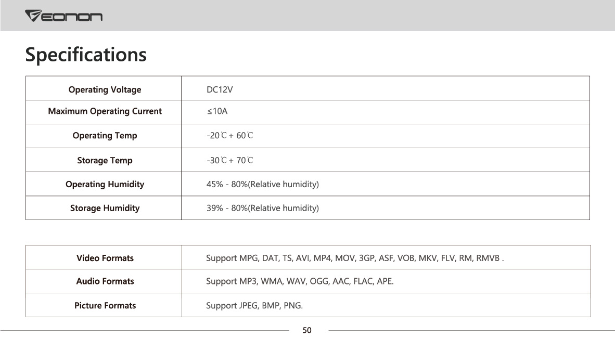
Task: Select the Operating Voltage label cell
Action: [x=105, y=89]
